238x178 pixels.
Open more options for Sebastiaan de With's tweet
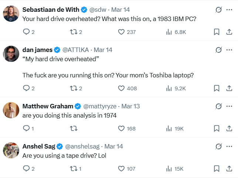point(229,10)
